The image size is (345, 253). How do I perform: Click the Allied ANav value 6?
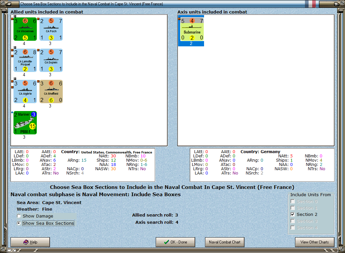pos(54,160)
